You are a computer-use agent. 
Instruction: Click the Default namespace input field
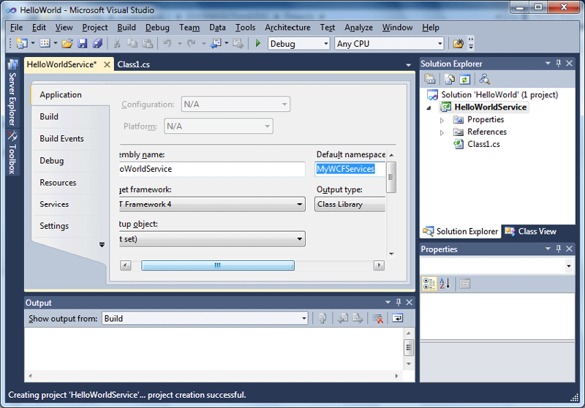tap(350, 169)
